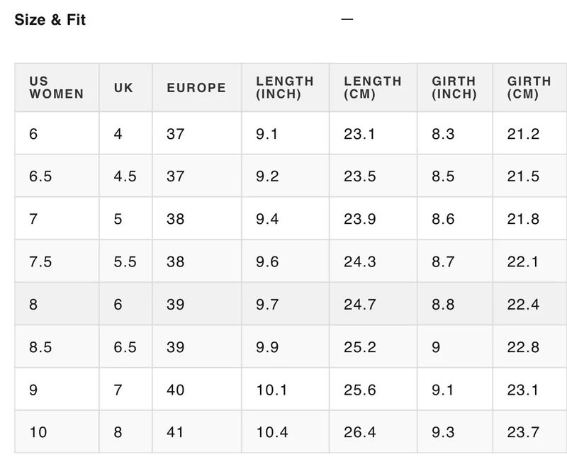Select length 9.6 inch cell

[x=286, y=261]
